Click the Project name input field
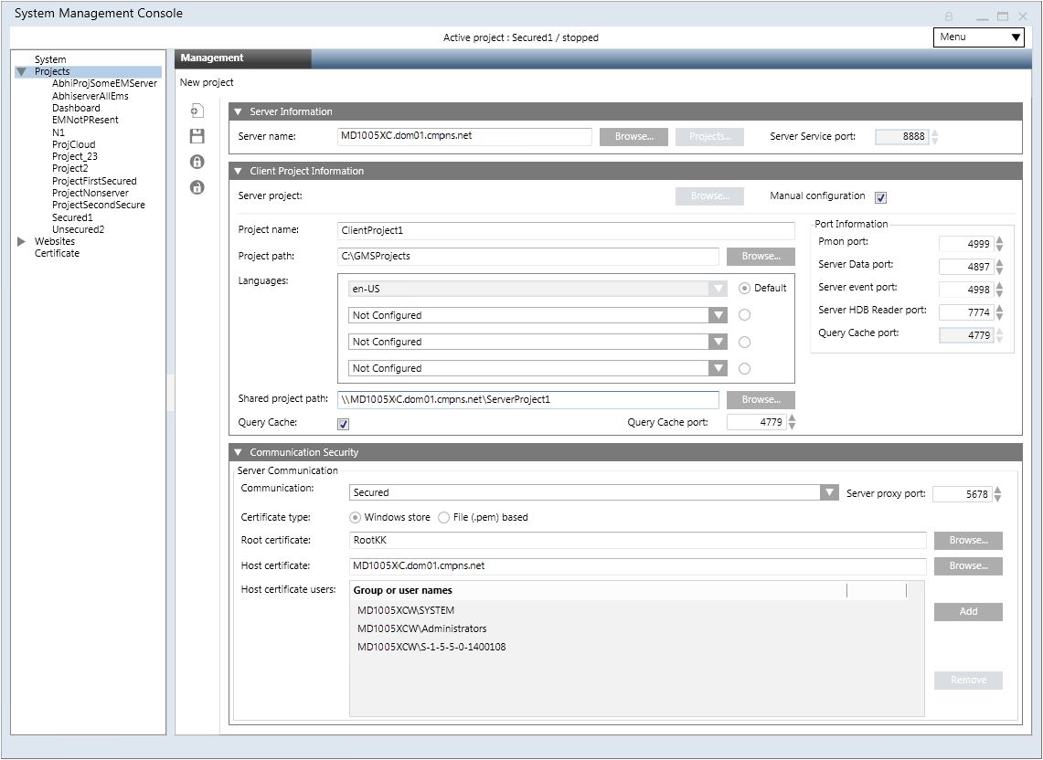This screenshot has width=1043, height=760. (566, 231)
